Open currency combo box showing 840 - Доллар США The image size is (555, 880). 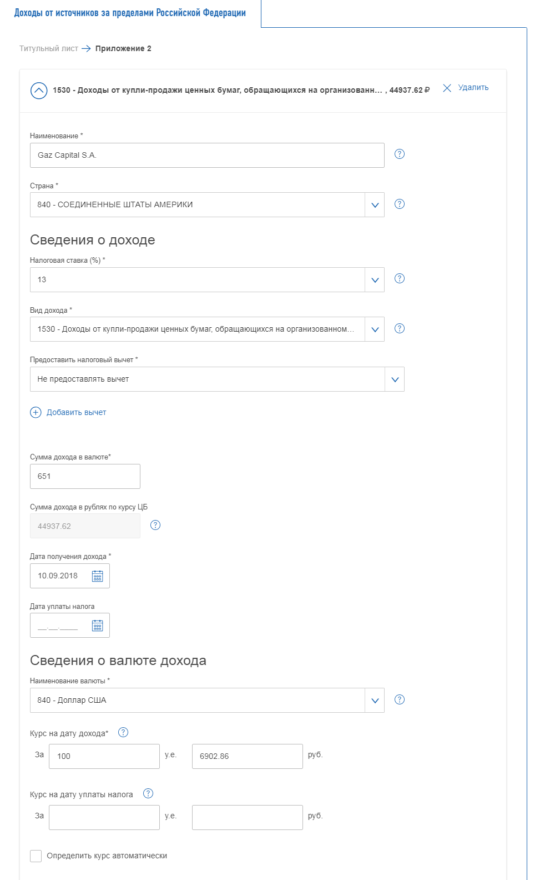point(207,701)
